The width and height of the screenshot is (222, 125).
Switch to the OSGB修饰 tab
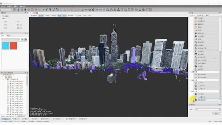click(200, 15)
